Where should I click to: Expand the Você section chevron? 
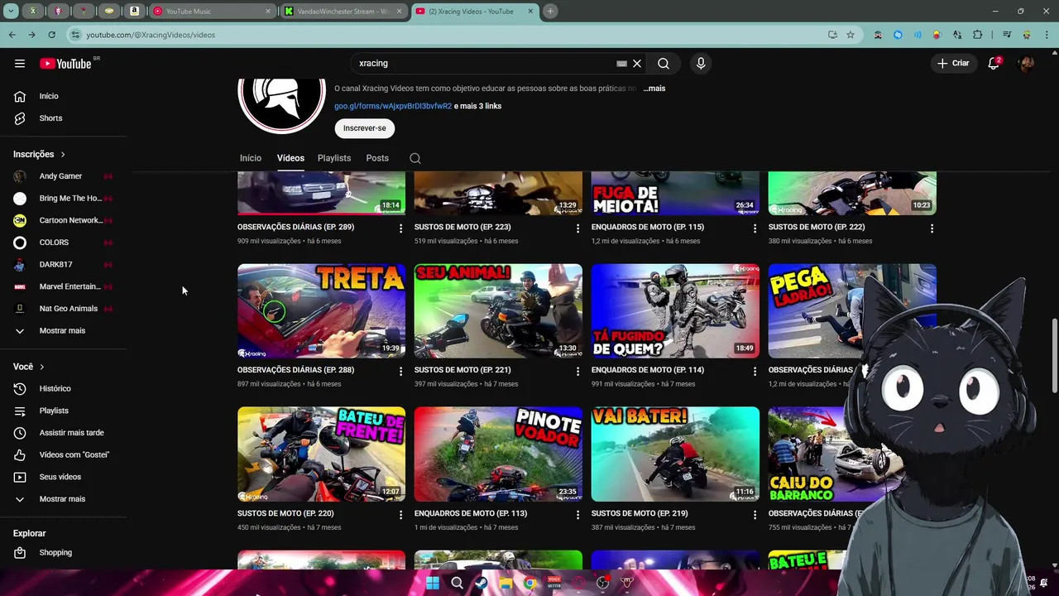41,367
